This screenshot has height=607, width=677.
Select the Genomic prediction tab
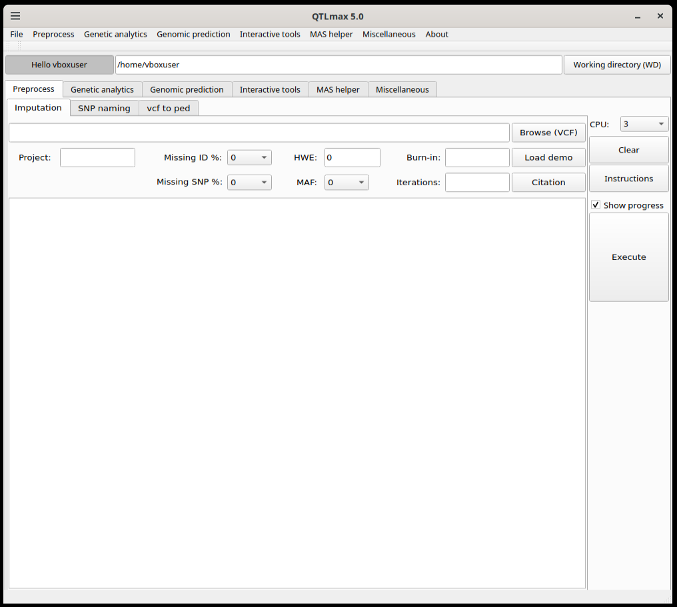[187, 89]
